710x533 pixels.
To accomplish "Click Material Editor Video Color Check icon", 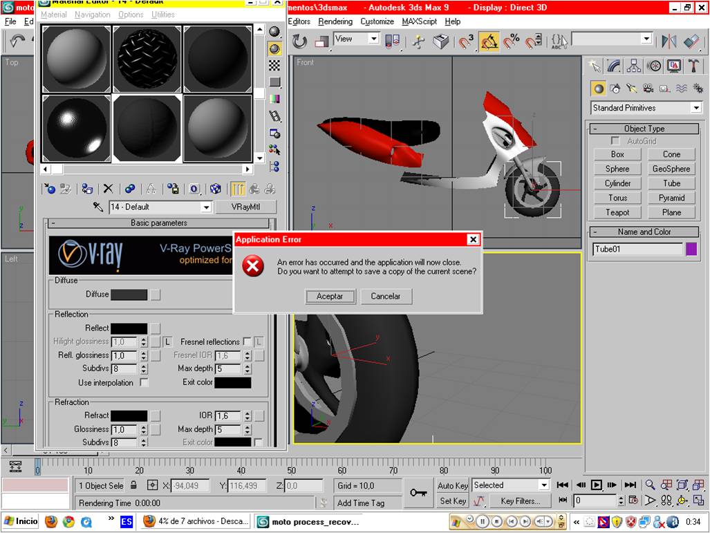I will pyautogui.click(x=274, y=99).
